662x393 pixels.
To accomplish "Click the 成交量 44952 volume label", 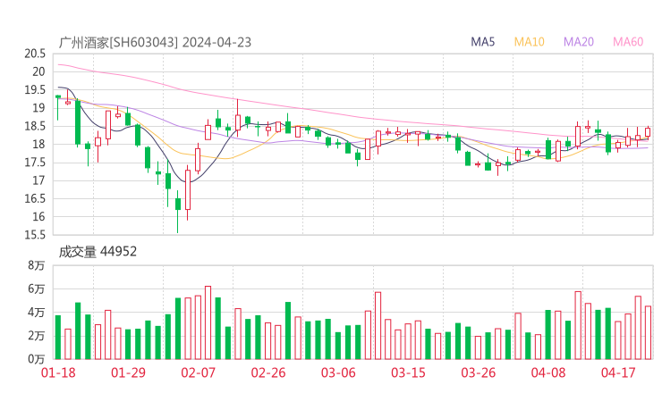I will click(98, 252).
